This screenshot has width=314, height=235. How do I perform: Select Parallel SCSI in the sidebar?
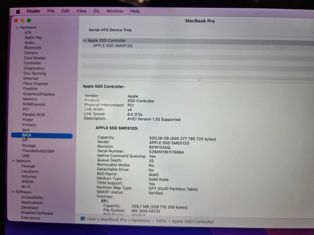click(x=34, y=114)
